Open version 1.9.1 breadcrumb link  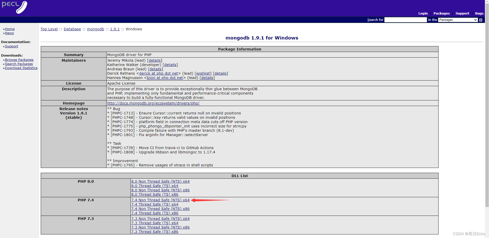tap(115, 29)
